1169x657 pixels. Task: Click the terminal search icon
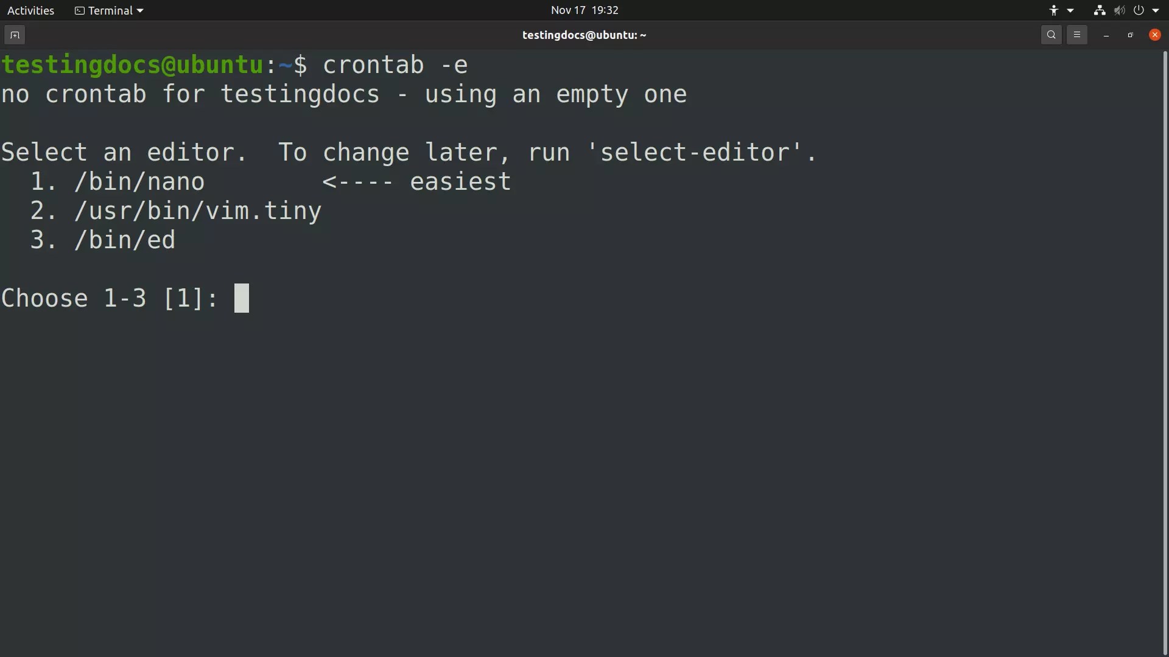coord(1051,35)
